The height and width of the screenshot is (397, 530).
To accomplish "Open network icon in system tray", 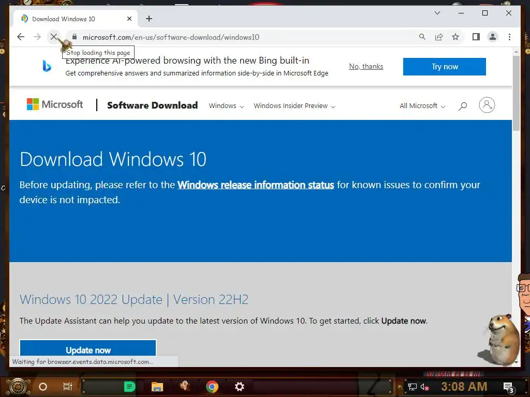I will 413,387.
